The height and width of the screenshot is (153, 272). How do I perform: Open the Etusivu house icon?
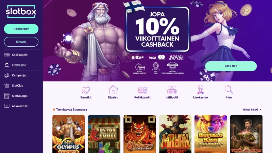(x=113, y=90)
